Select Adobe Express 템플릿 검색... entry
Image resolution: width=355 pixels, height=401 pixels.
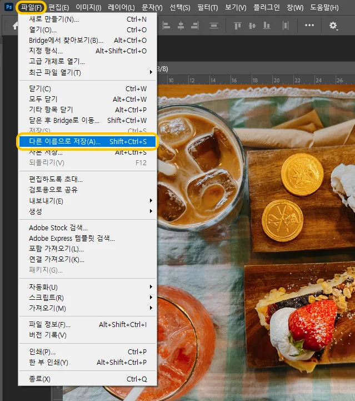(88, 239)
